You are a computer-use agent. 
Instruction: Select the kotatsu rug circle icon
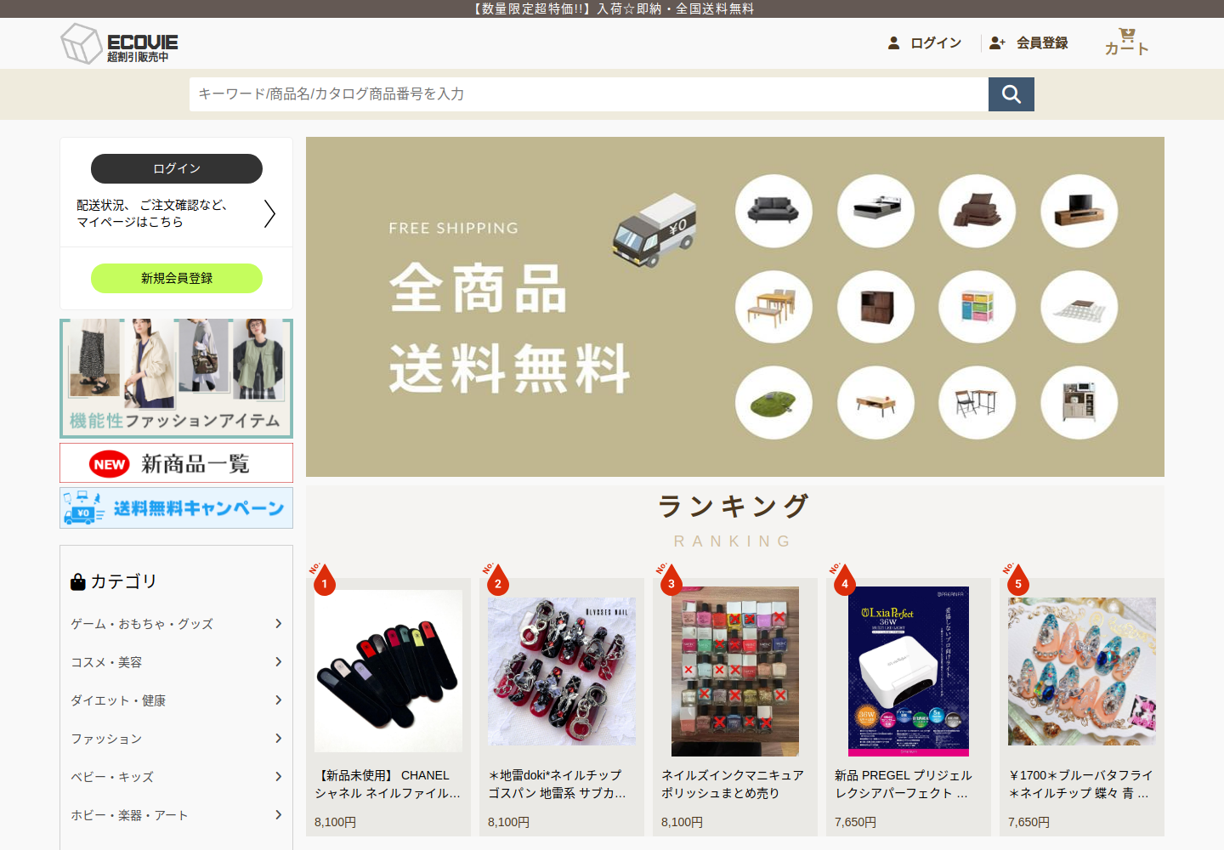pyautogui.click(x=1079, y=307)
